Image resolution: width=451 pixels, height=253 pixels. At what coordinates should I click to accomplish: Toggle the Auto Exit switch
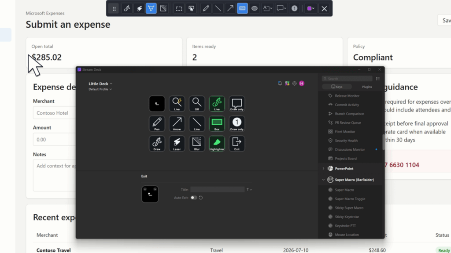[194, 198]
